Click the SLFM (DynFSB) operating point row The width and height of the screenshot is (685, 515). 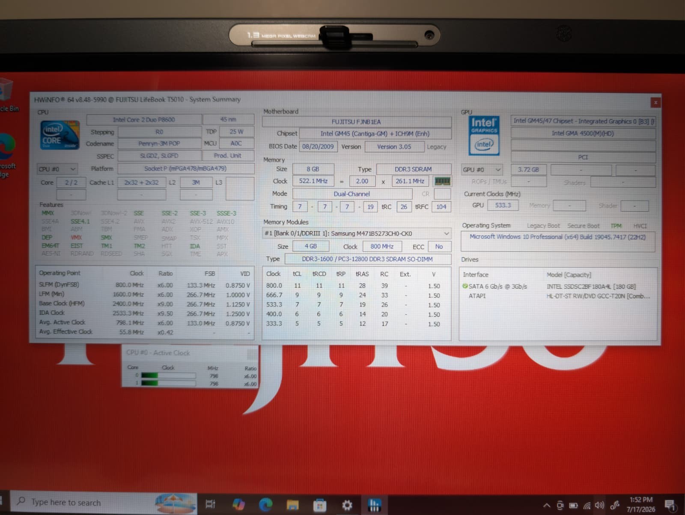(x=145, y=285)
